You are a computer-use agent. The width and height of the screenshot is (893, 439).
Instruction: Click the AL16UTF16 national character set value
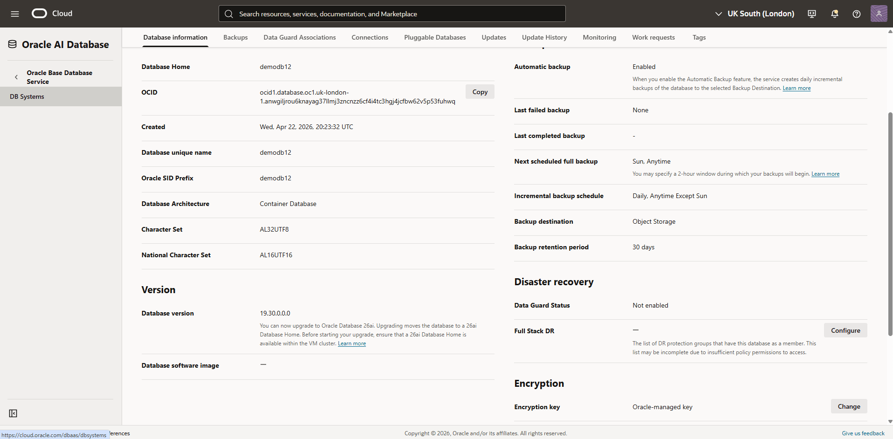[x=276, y=255]
